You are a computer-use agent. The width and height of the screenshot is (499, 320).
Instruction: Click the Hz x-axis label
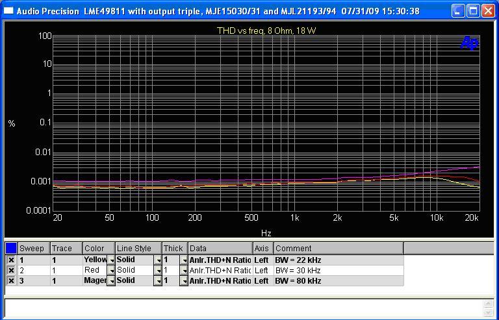266,233
